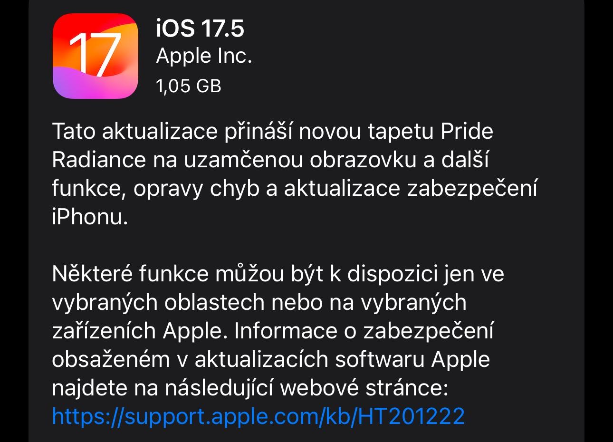Click the text "aktualizace zabezpečení"

click(x=411, y=189)
